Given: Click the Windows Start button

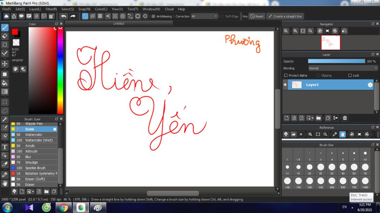Looking at the screenshot, I should click(7, 208).
